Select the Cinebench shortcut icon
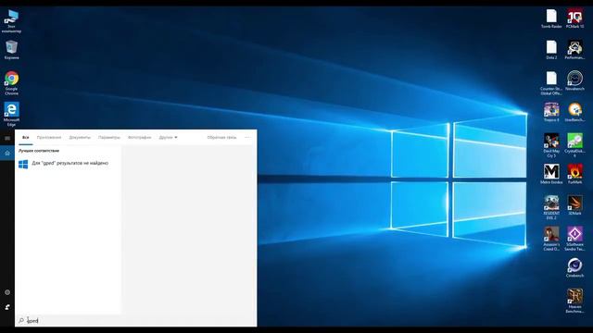Viewport: 593px width, 333px height. click(574, 267)
